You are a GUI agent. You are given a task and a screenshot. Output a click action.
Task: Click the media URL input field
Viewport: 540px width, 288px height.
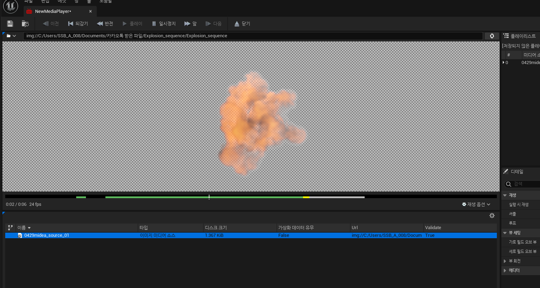tap(253, 36)
